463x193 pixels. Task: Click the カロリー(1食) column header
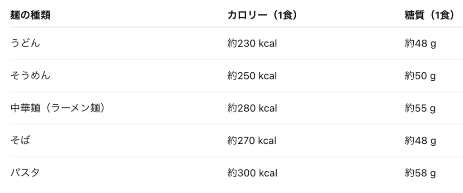click(262, 15)
